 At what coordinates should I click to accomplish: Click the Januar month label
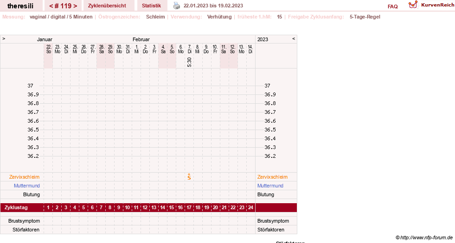tap(45, 39)
